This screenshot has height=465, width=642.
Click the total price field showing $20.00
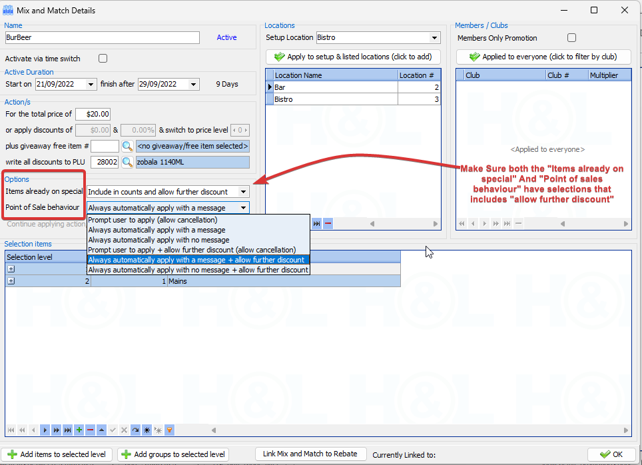pos(93,114)
